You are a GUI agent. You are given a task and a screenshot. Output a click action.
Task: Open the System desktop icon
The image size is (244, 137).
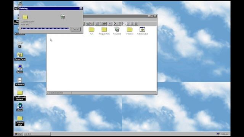(x=20, y=69)
